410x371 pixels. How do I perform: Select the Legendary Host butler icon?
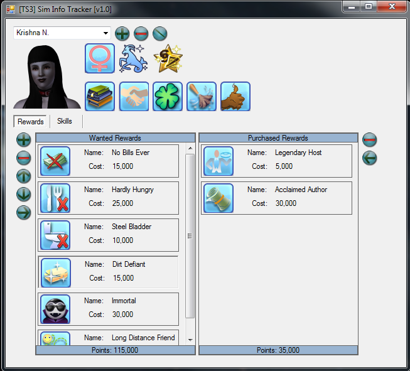click(x=218, y=161)
